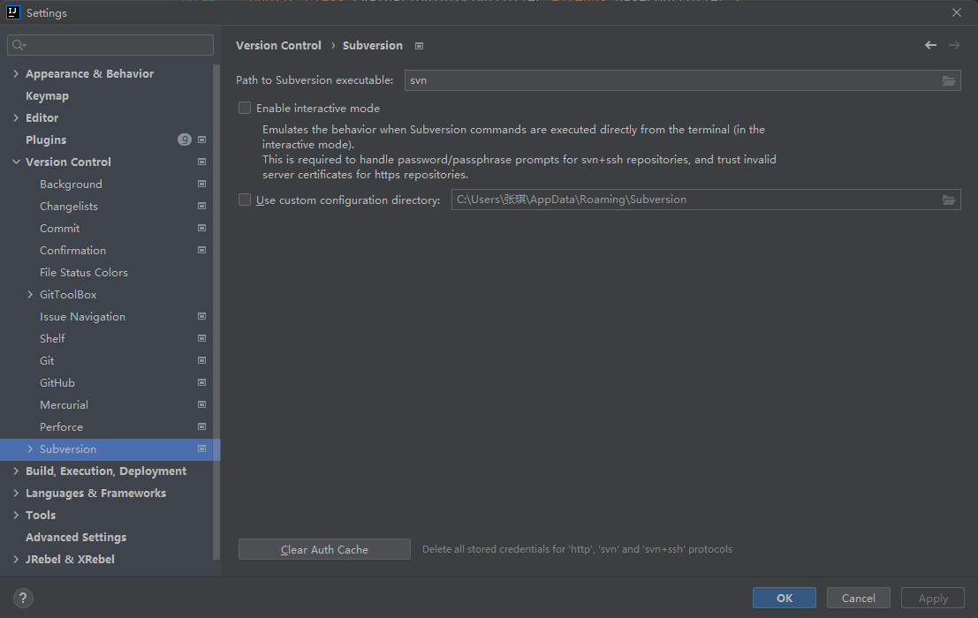
Task: Confirm settings with OK button
Action: coord(784,598)
